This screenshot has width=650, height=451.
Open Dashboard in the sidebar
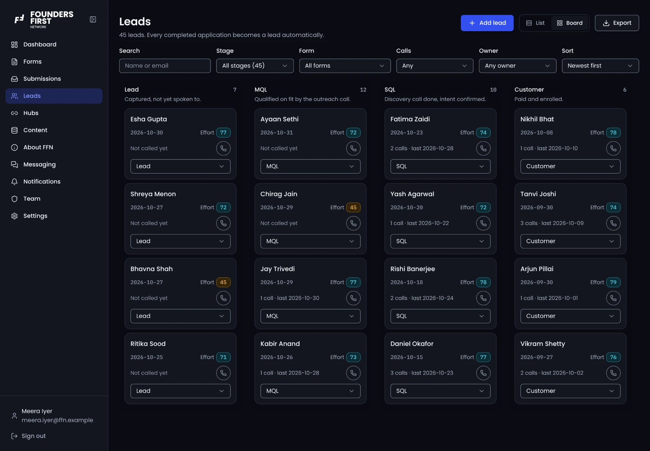click(54, 44)
